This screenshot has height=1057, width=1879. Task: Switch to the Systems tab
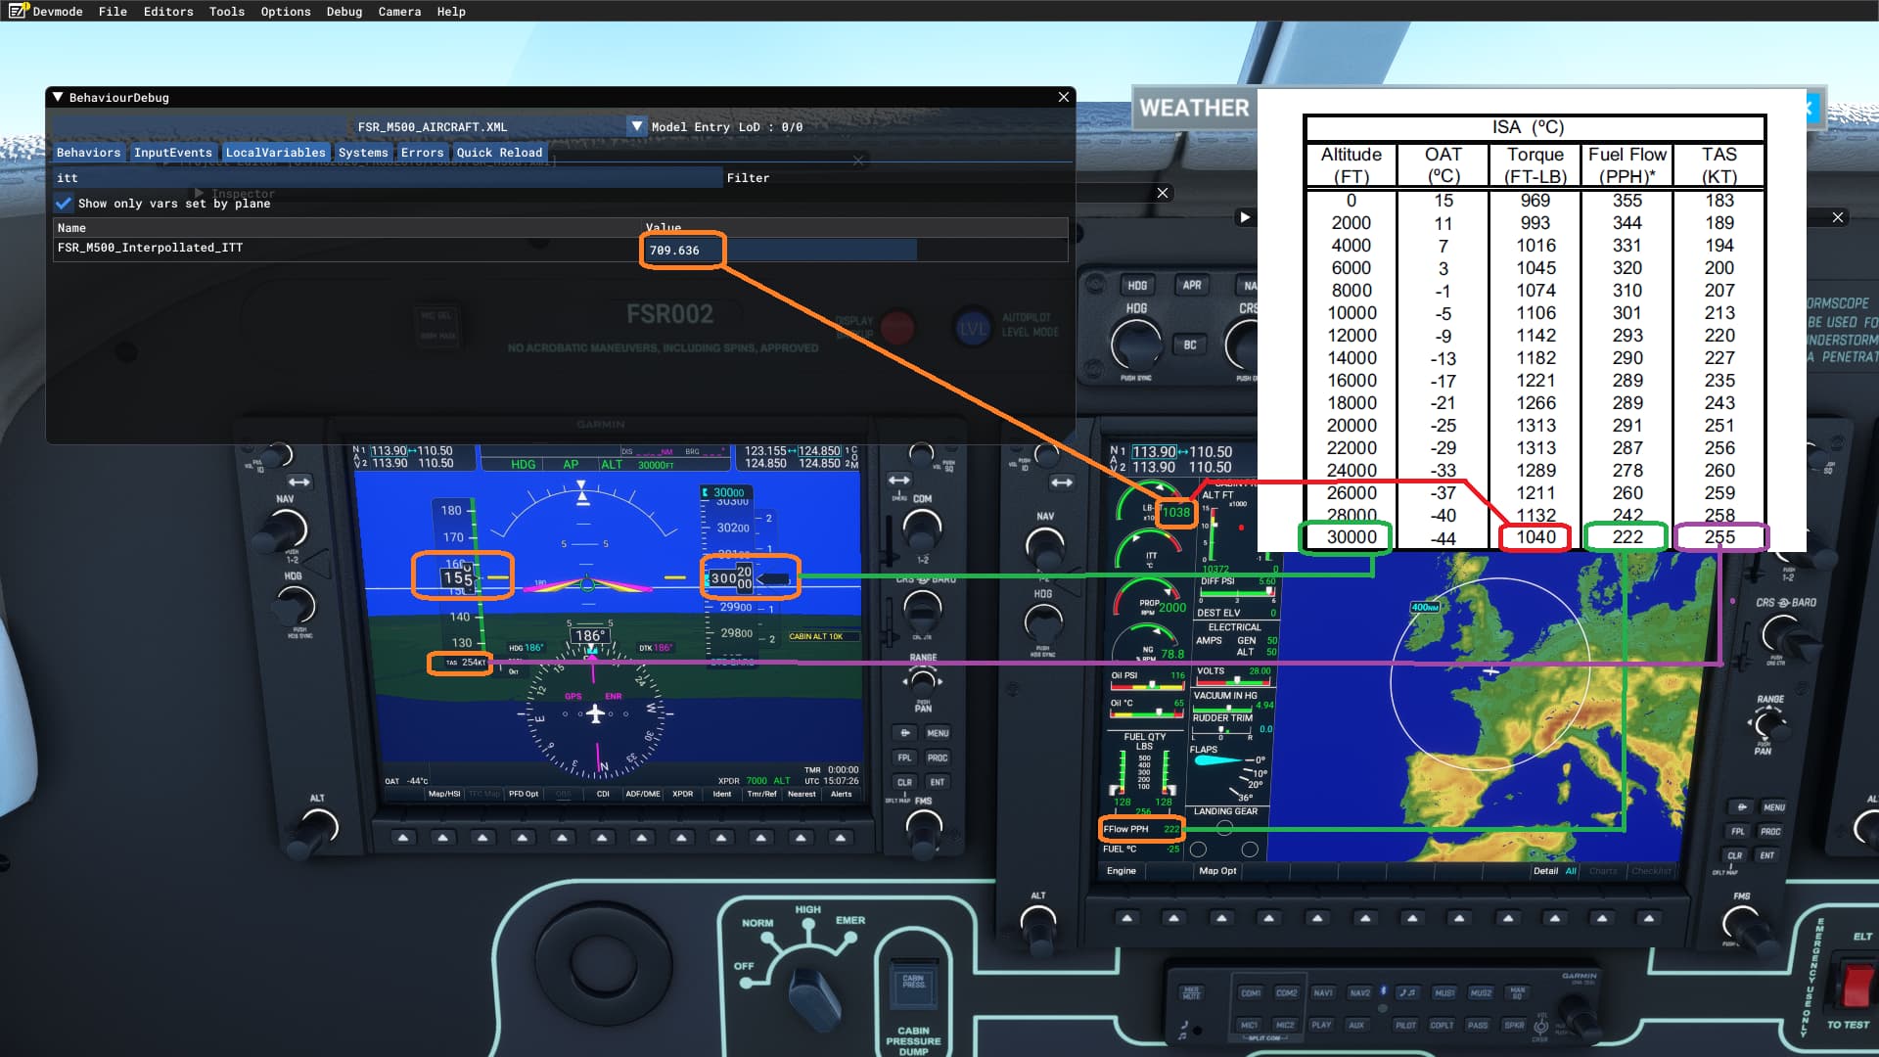point(363,153)
